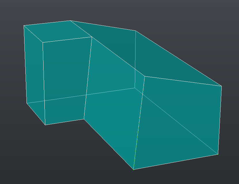Pick the small top face of the tall left block
239x184 pixels.
pos(58,31)
